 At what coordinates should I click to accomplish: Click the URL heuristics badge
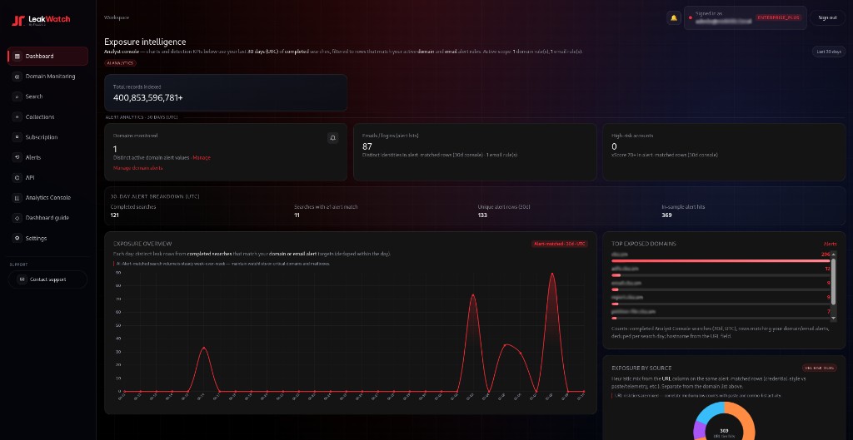(x=821, y=368)
